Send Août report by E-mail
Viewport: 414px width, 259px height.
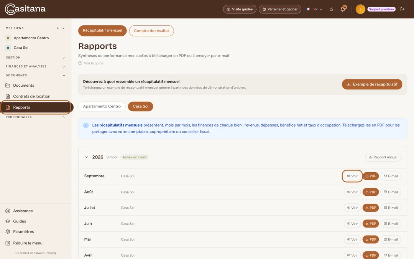pyautogui.click(x=391, y=192)
